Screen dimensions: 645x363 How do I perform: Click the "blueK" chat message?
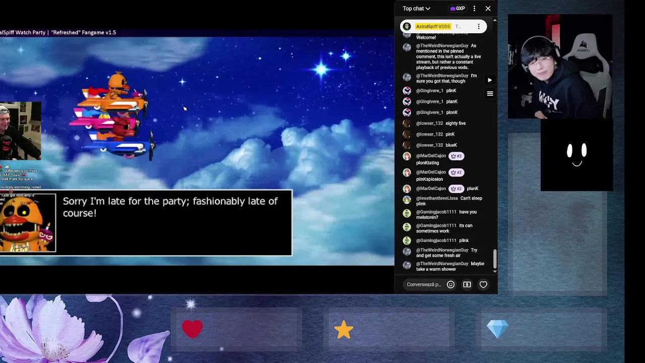(x=451, y=145)
